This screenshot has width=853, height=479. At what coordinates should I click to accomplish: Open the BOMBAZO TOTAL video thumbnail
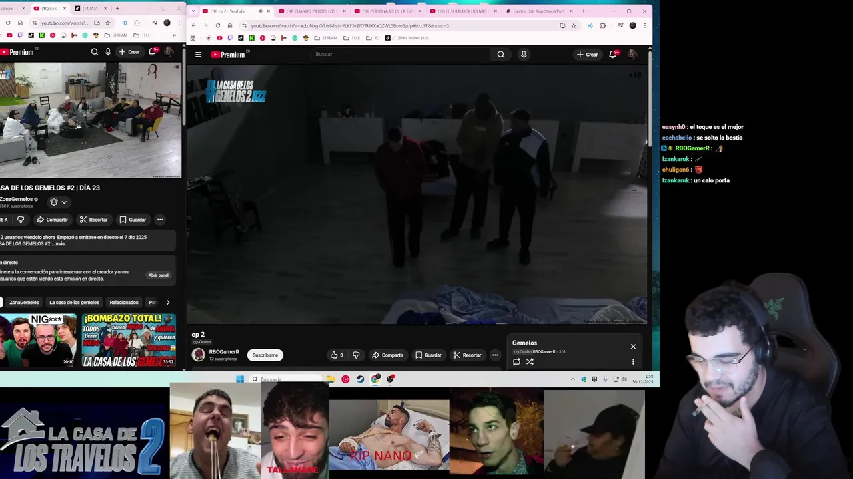129,341
